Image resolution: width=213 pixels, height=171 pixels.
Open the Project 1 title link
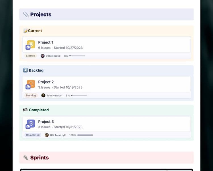point(46,42)
